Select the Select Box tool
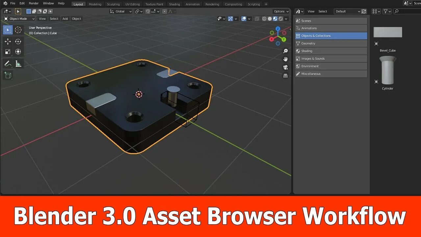The image size is (421, 237). [8, 30]
